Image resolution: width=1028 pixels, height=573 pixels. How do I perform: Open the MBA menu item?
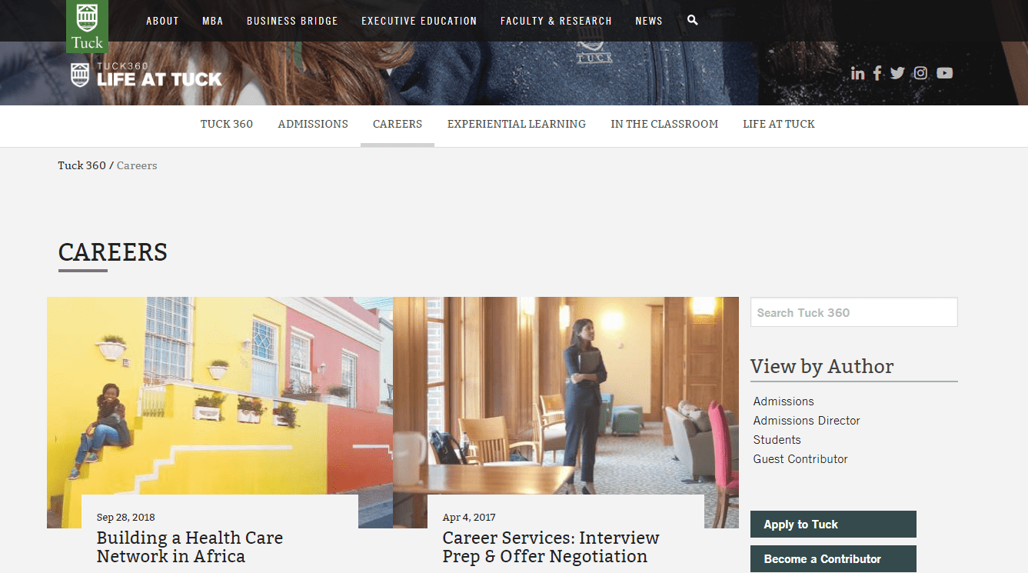[213, 21]
